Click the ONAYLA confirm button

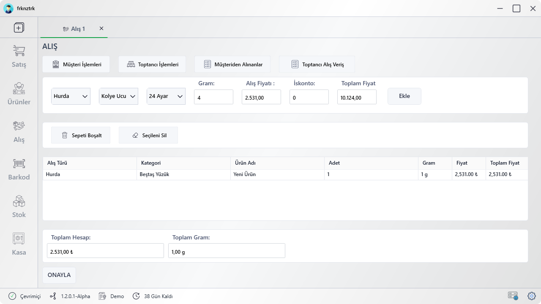(59, 275)
